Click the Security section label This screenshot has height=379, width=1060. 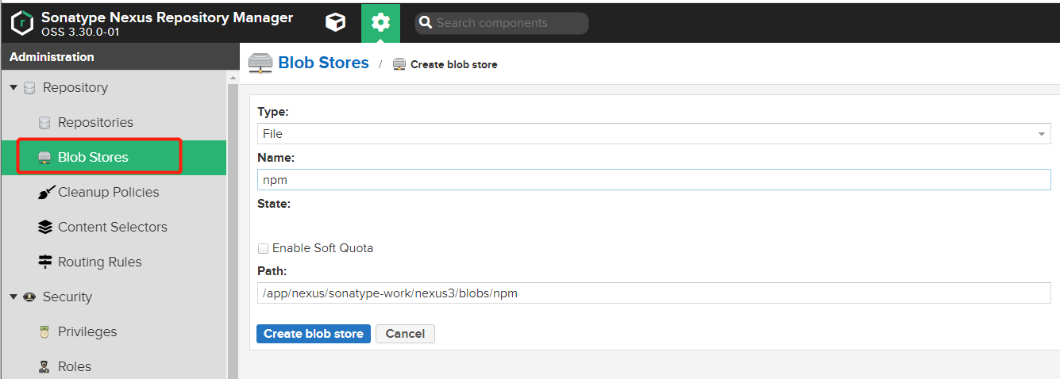click(x=67, y=297)
